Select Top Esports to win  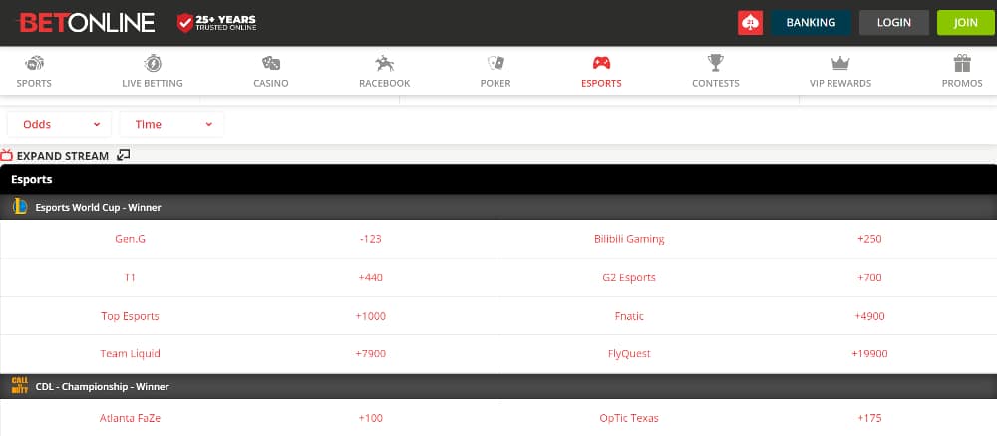[130, 316]
